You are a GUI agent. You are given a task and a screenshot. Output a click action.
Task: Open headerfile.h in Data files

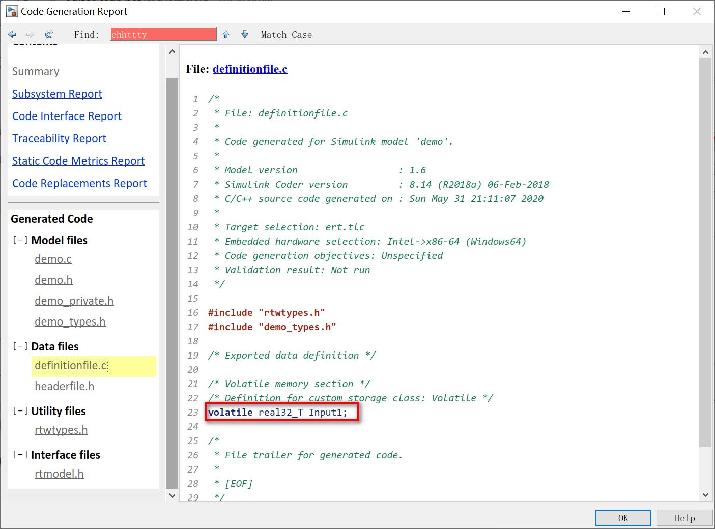coord(64,387)
